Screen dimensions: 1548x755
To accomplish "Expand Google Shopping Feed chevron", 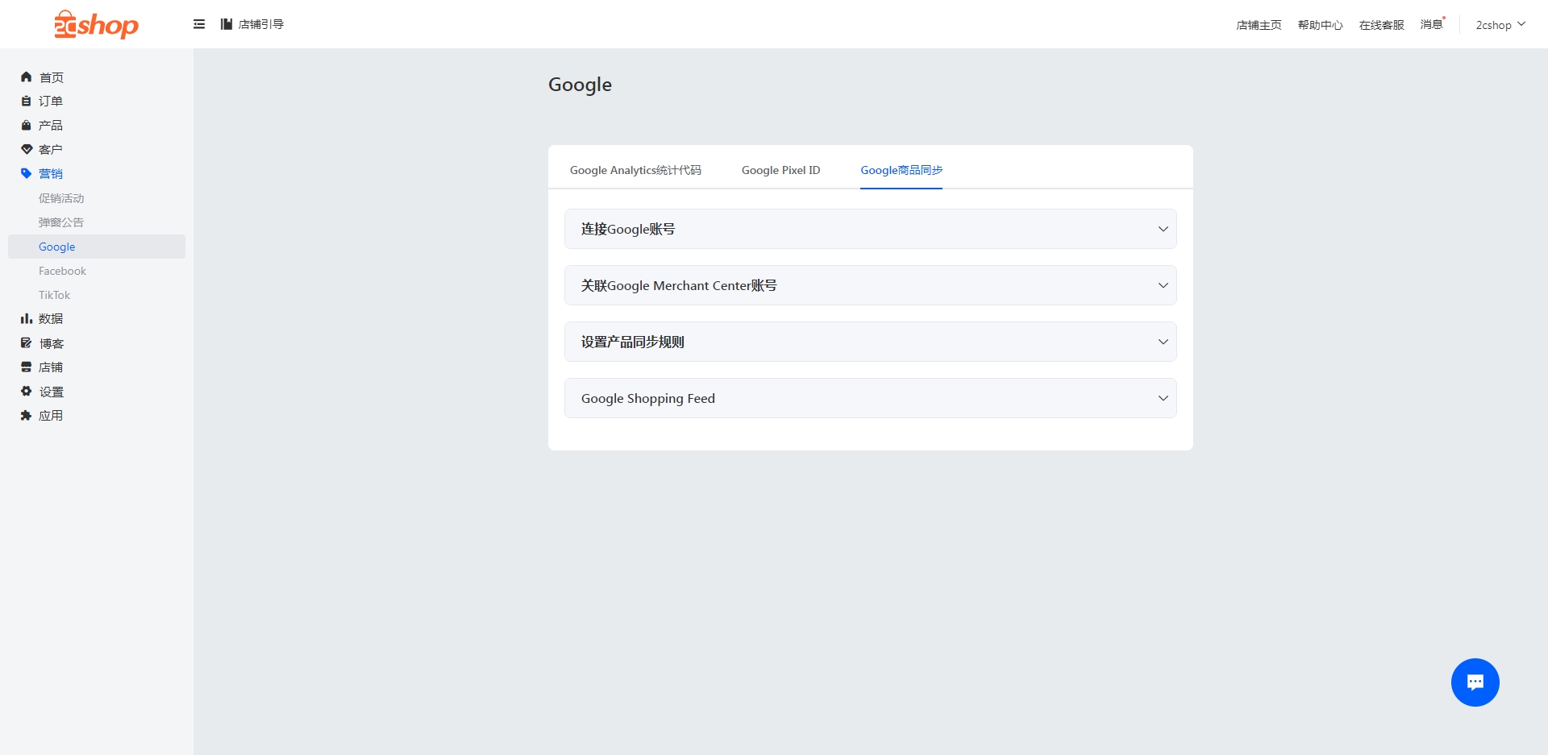I will 1163,398.
